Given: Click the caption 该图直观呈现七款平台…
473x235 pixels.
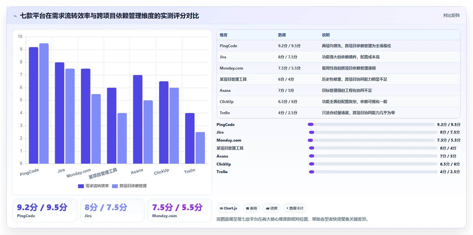Looking at the screenshot, I should 292,219.
